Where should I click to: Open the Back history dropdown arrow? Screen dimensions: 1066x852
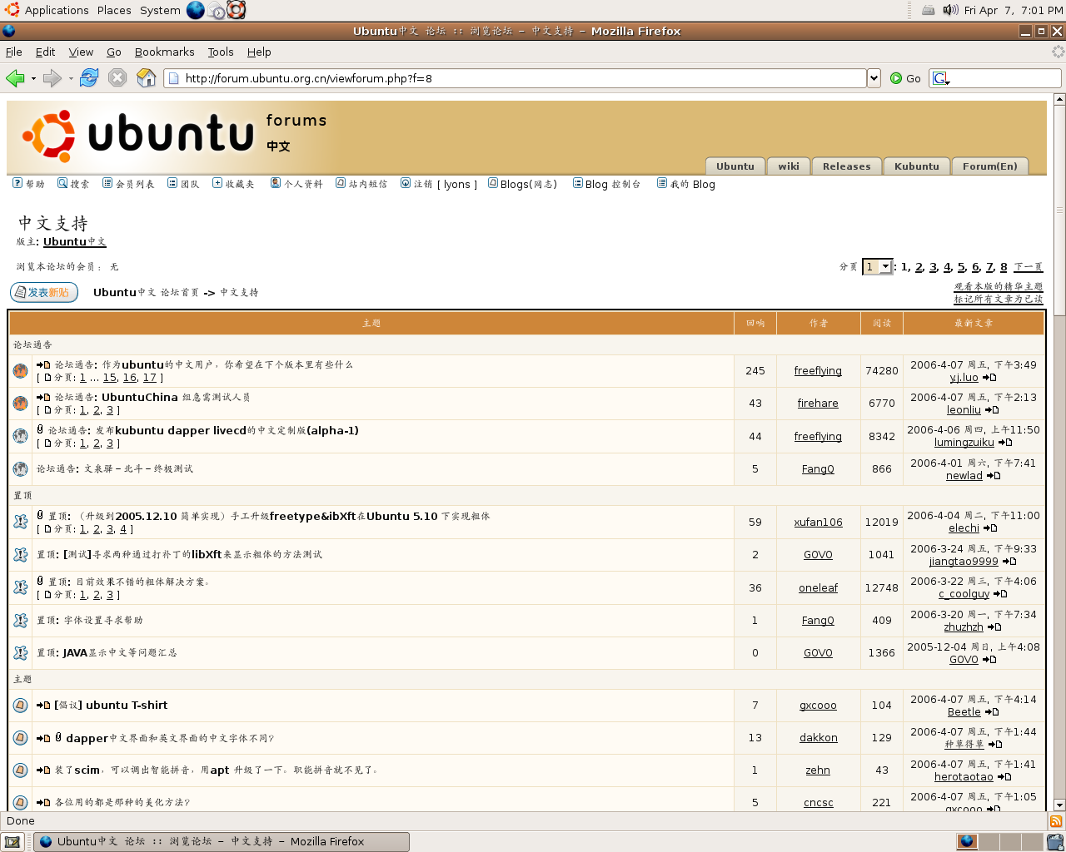[x=33, y=78]
